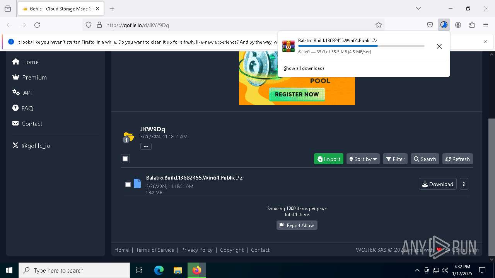This screenshot has height=278, width=495.
Task: Click the Save to Pocket icon
Action: 430,25
